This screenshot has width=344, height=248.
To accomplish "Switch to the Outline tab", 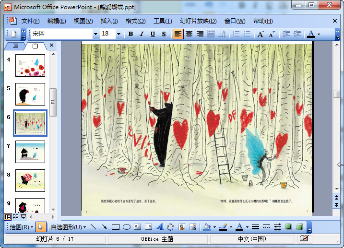I will tap(15, 46).
